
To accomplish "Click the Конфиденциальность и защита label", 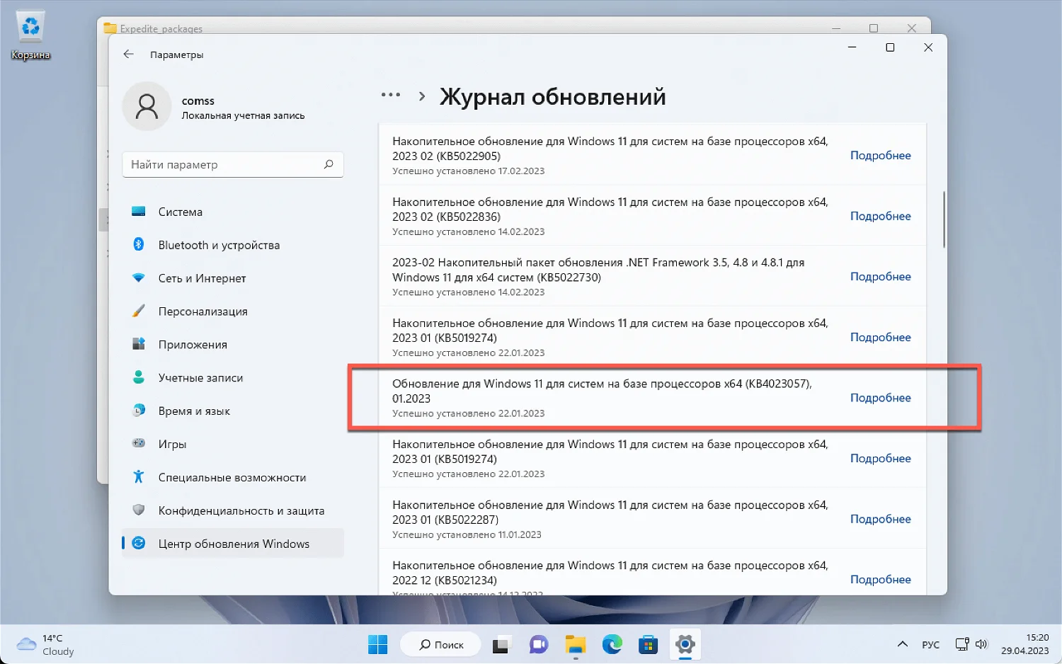I will [x=241, y=511].
